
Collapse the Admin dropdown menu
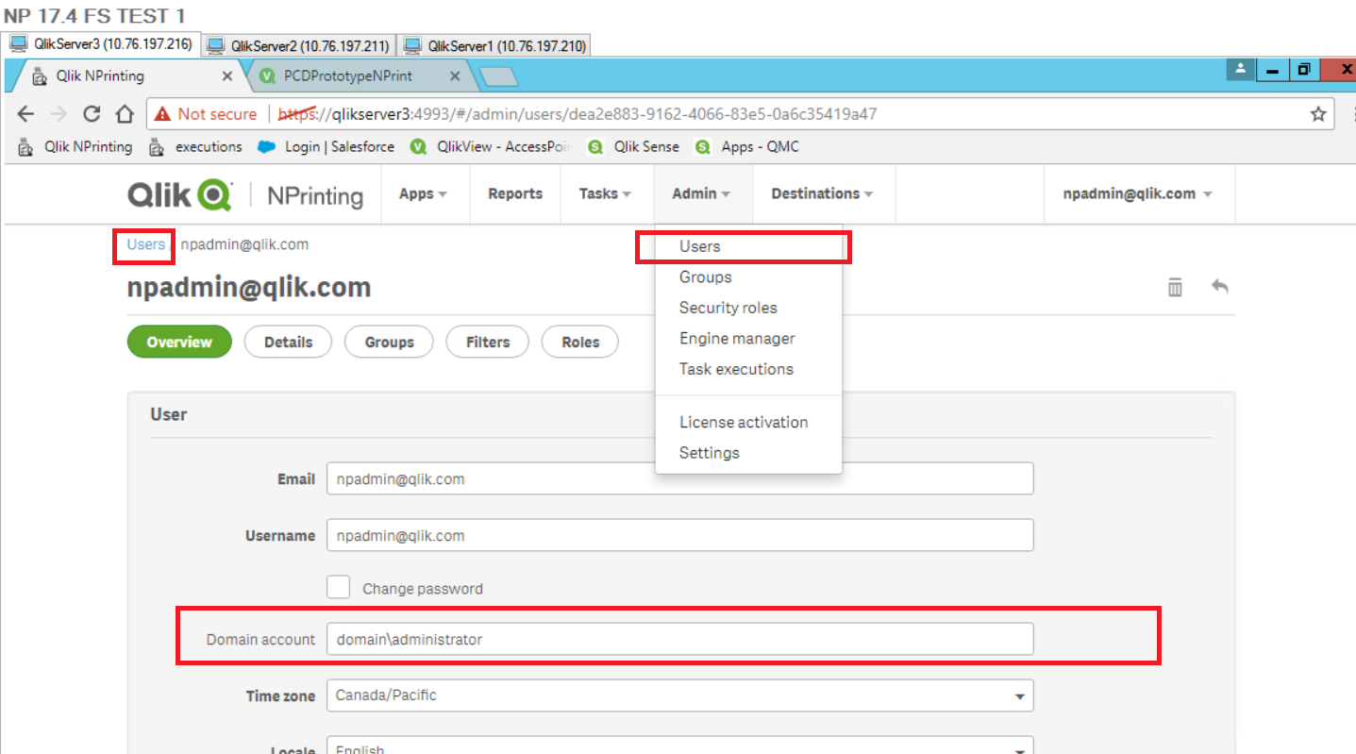pos(701,193)
